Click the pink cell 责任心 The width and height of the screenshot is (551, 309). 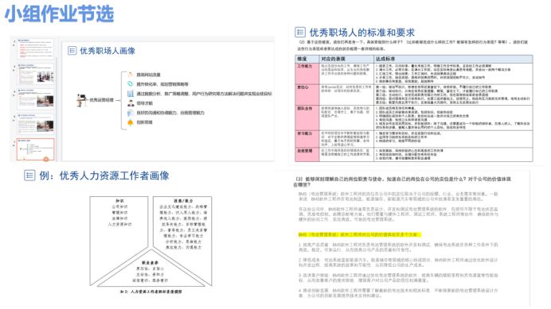coord(307,95)
